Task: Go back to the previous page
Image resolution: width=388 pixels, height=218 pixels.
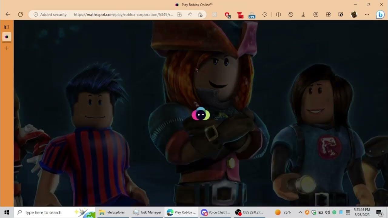Action: click(8, 14)
